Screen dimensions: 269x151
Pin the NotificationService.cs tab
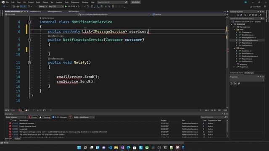tap(25, 11)
